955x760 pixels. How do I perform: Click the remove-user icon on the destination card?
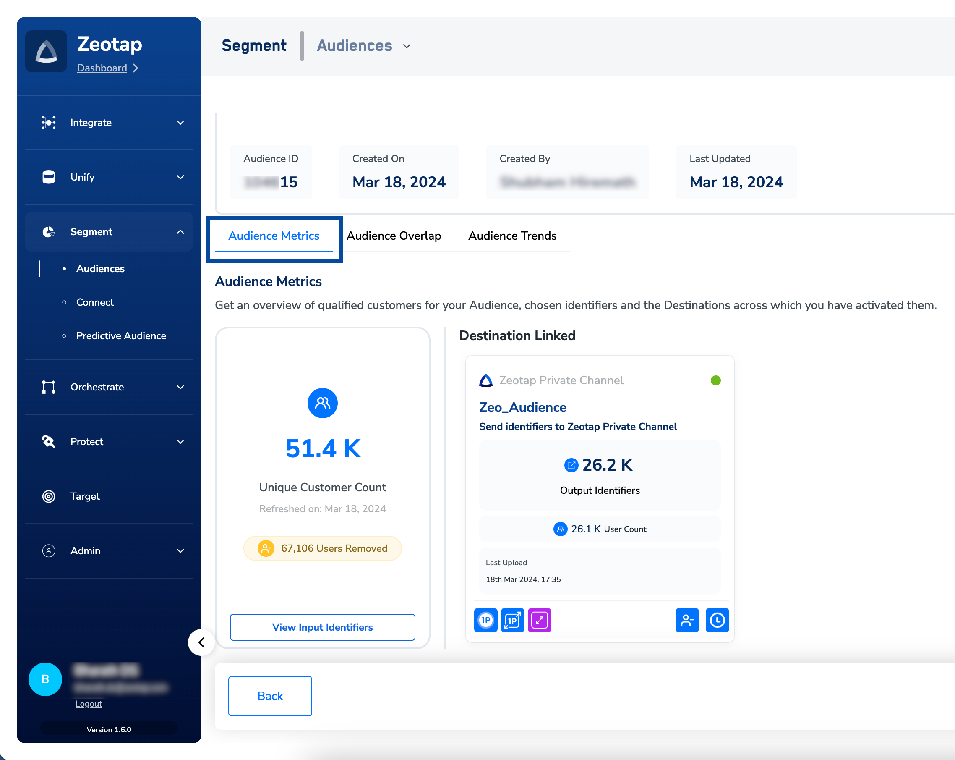[686, 619]
